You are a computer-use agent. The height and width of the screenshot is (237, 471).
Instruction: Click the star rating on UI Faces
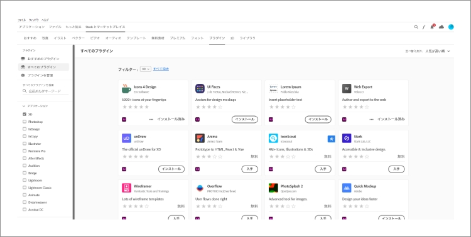[209, 107]
